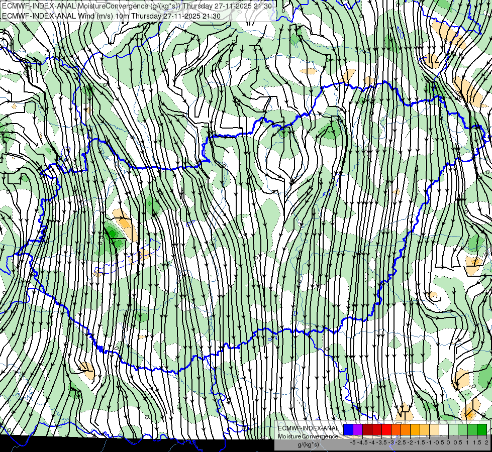Click the 1.5 legend tick label
The image size is (492, 452).
coord(477,442)
